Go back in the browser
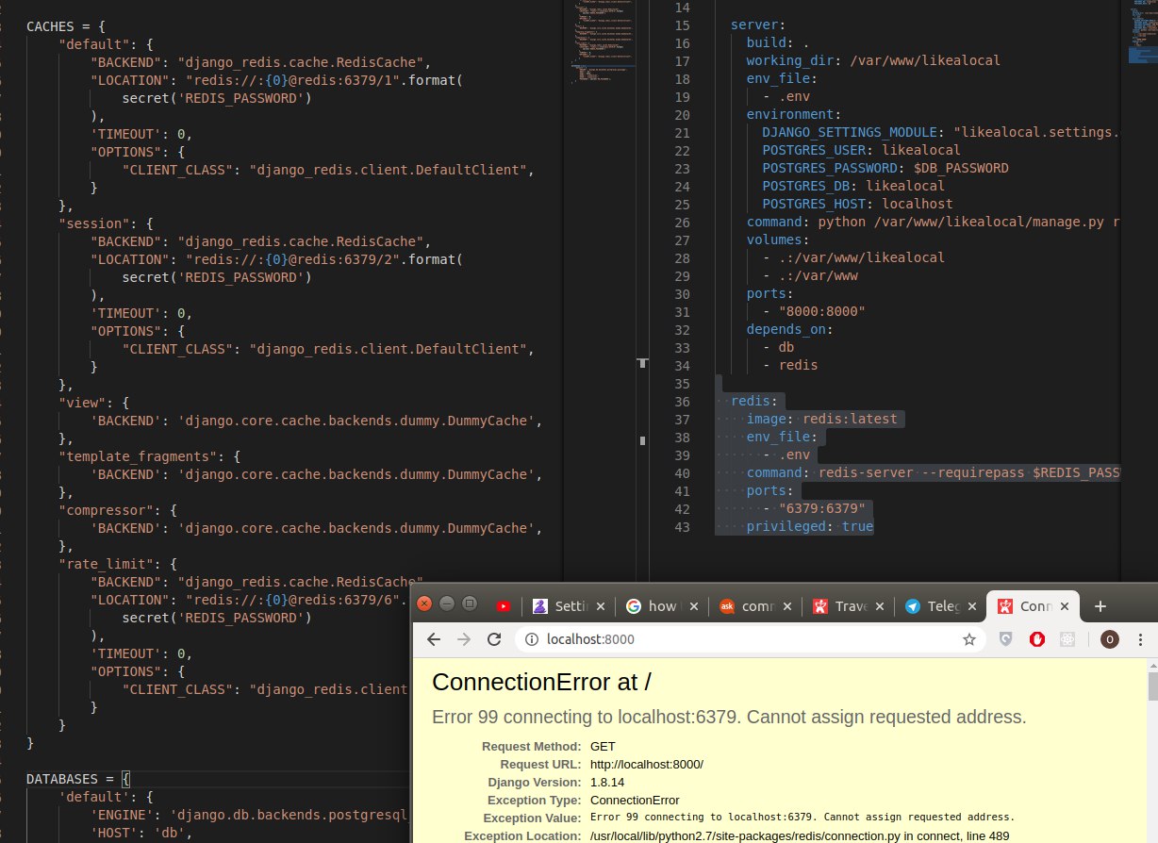The width and height of the screenshot is (1158, 843). [x=434, y=639]
